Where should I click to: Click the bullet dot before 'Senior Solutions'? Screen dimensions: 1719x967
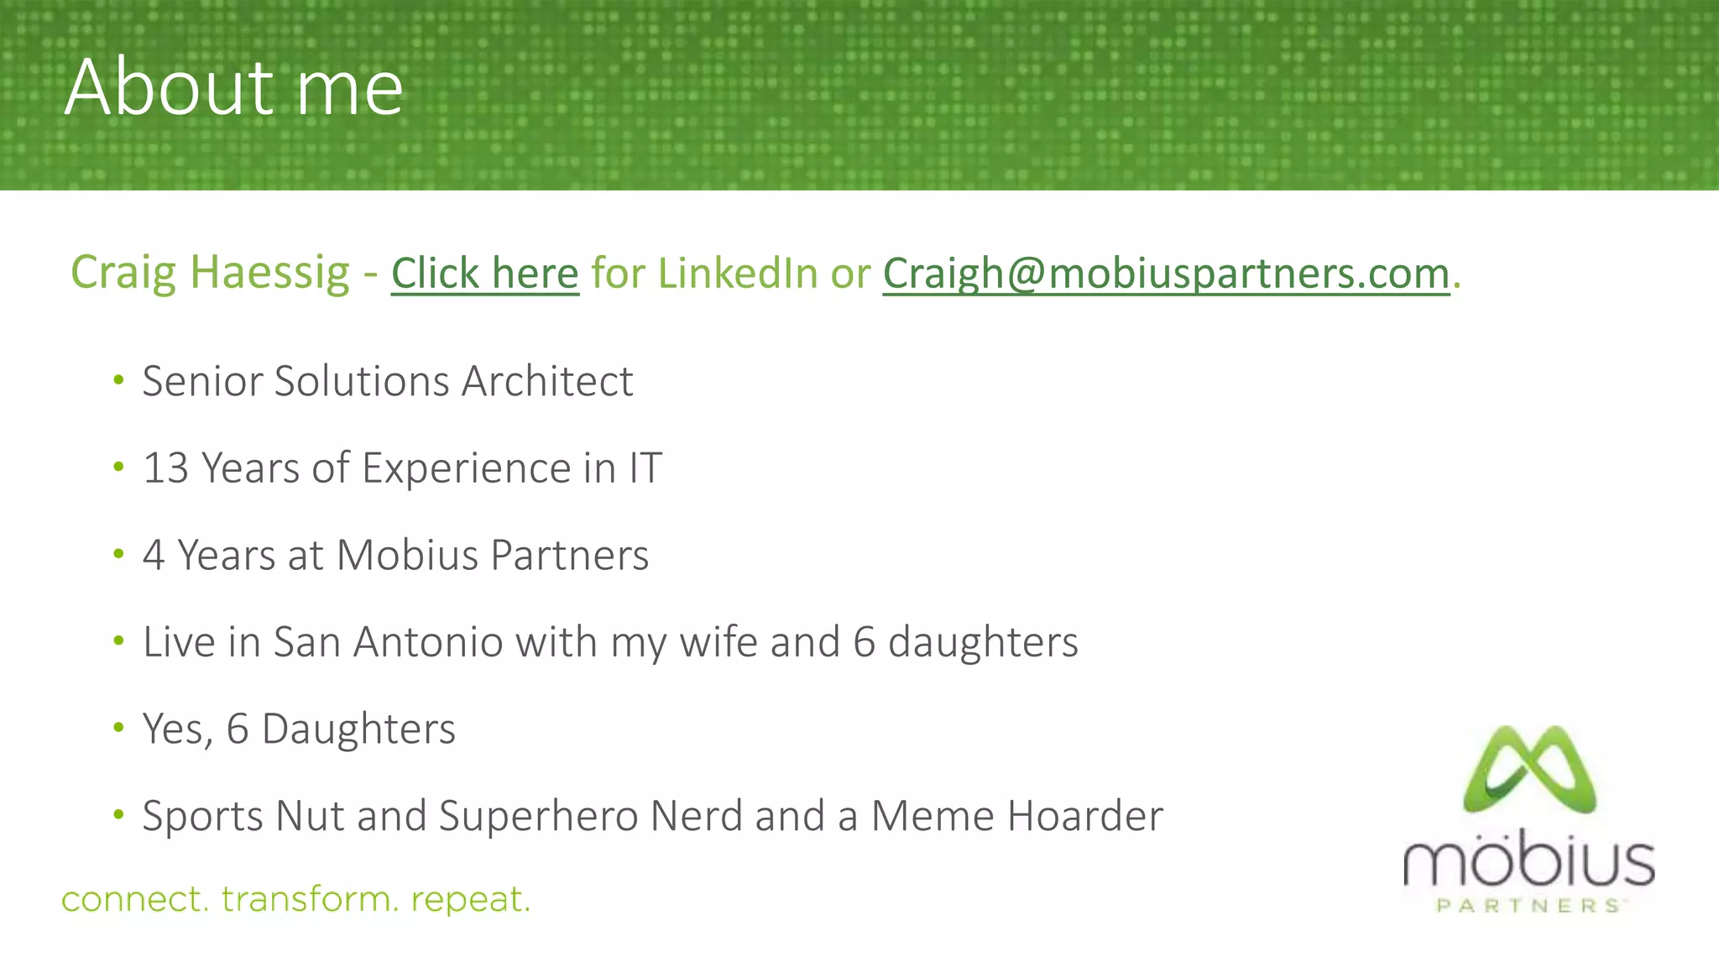119,380
